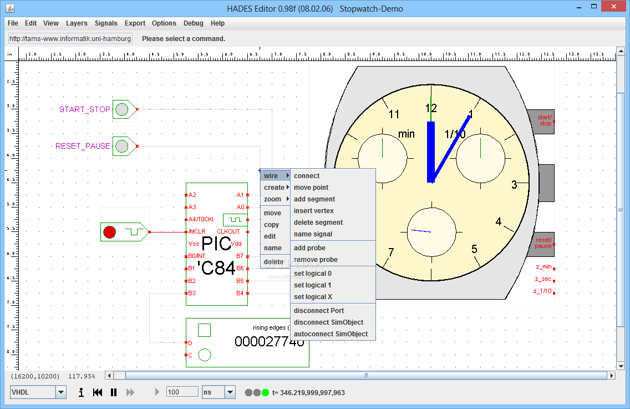Choose edit in the popup menu
The height and width of the screenshot is (409, 630).
(x=276, y=236)
